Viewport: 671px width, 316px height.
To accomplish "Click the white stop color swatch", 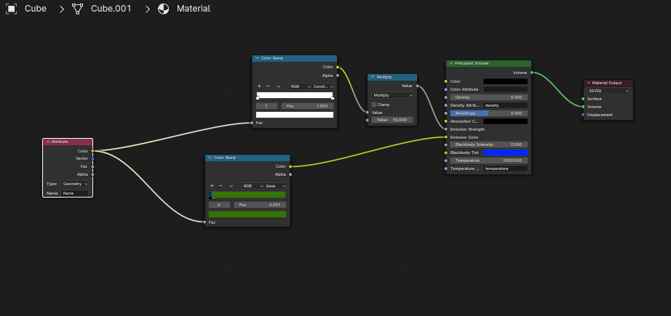I will (x=295, y=115).
